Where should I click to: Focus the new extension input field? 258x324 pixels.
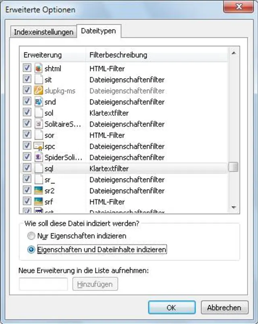(x=44, y=284)
